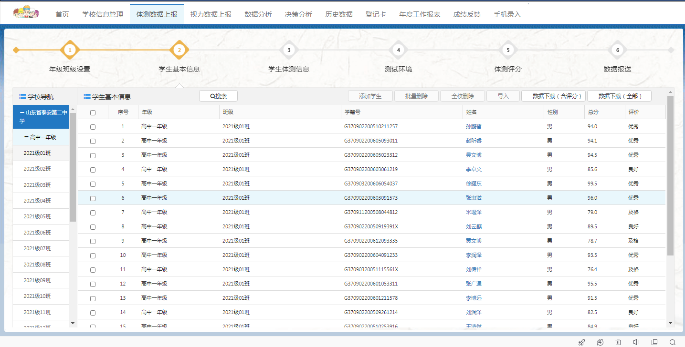Click the main table vertical scrollbar thumb
685x347 pixels.
tap(671, 175)
